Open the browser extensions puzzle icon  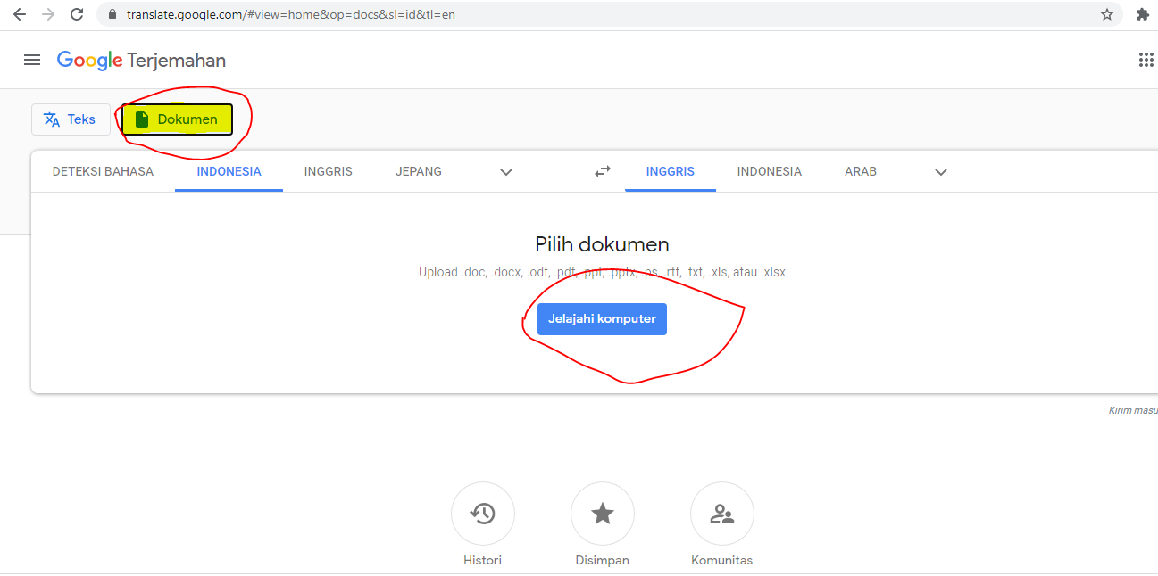1142,14
